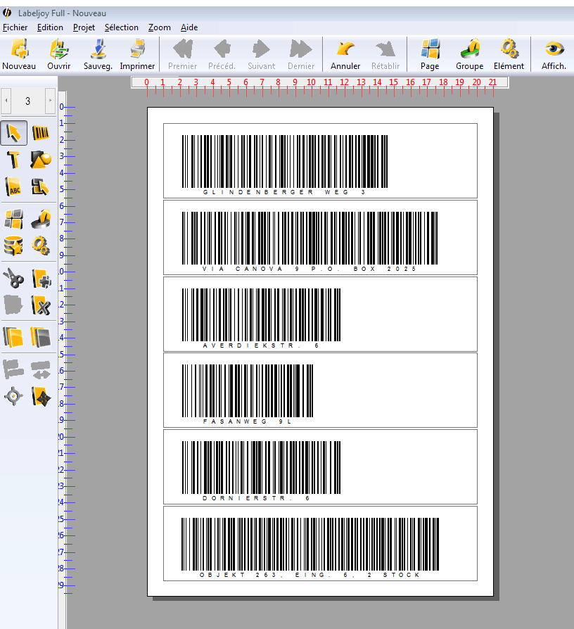Select the DORNIERSTR. 6 barcode bars

[261, 467]
